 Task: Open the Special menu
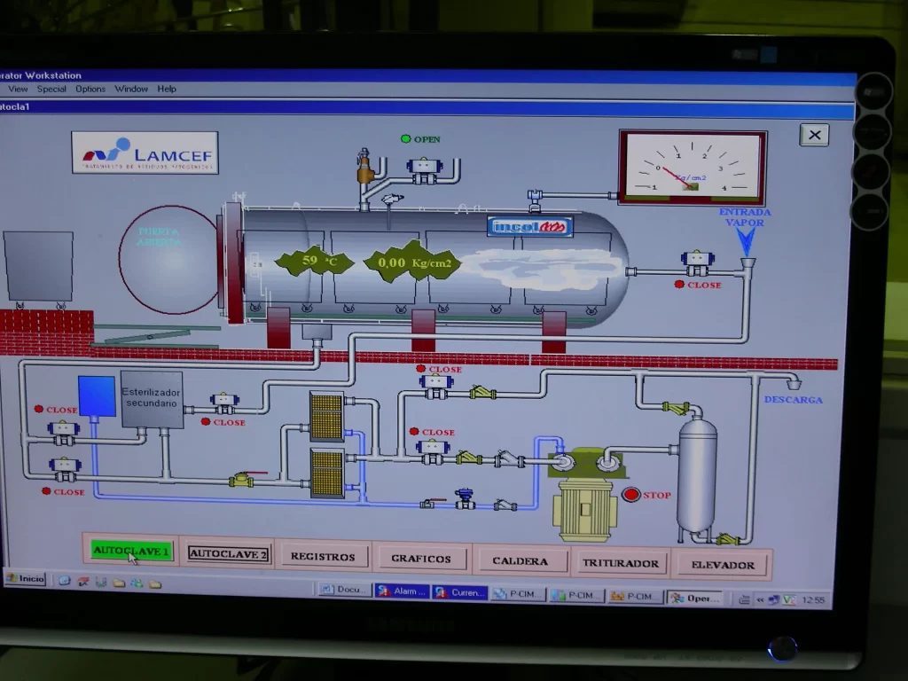[x=51, y=89]
